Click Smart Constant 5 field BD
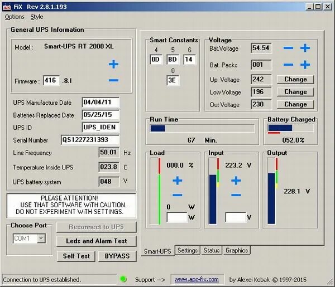The width and height of the screenshot is (335, 287). [173, 59]
